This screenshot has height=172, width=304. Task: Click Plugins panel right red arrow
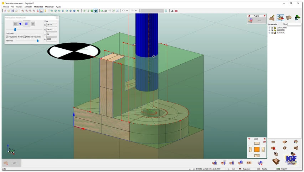(x=264, y=16)
